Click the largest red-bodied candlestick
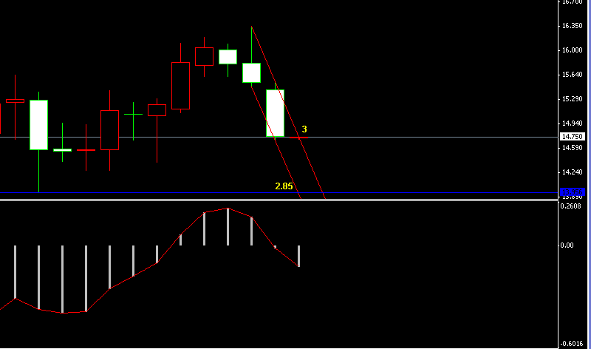 tap(180, 85)
